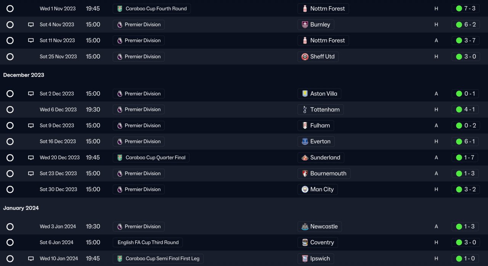Screen dimensions: 488x266
Task: Open English FA Cup Third Round competition
Action: click(x=148, y=242)
